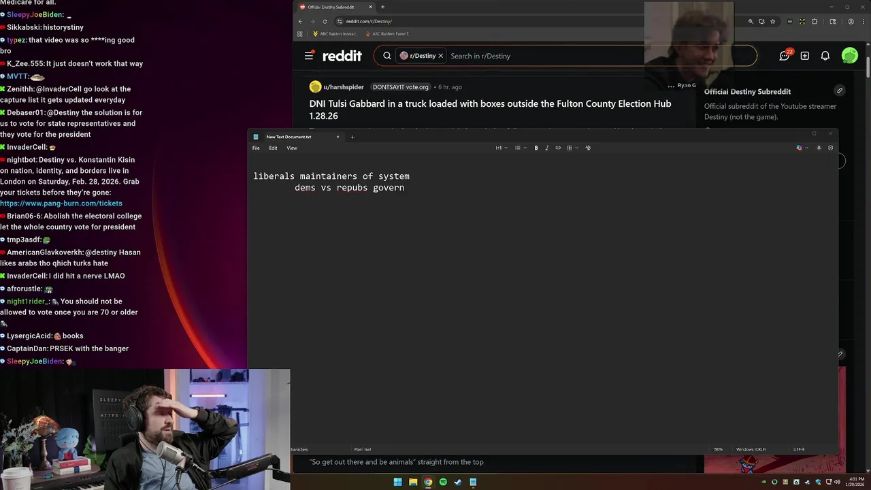Open the pang-burn.com tickets link in chat
This screenshot has height=490, width=871.
pos(61,203)
